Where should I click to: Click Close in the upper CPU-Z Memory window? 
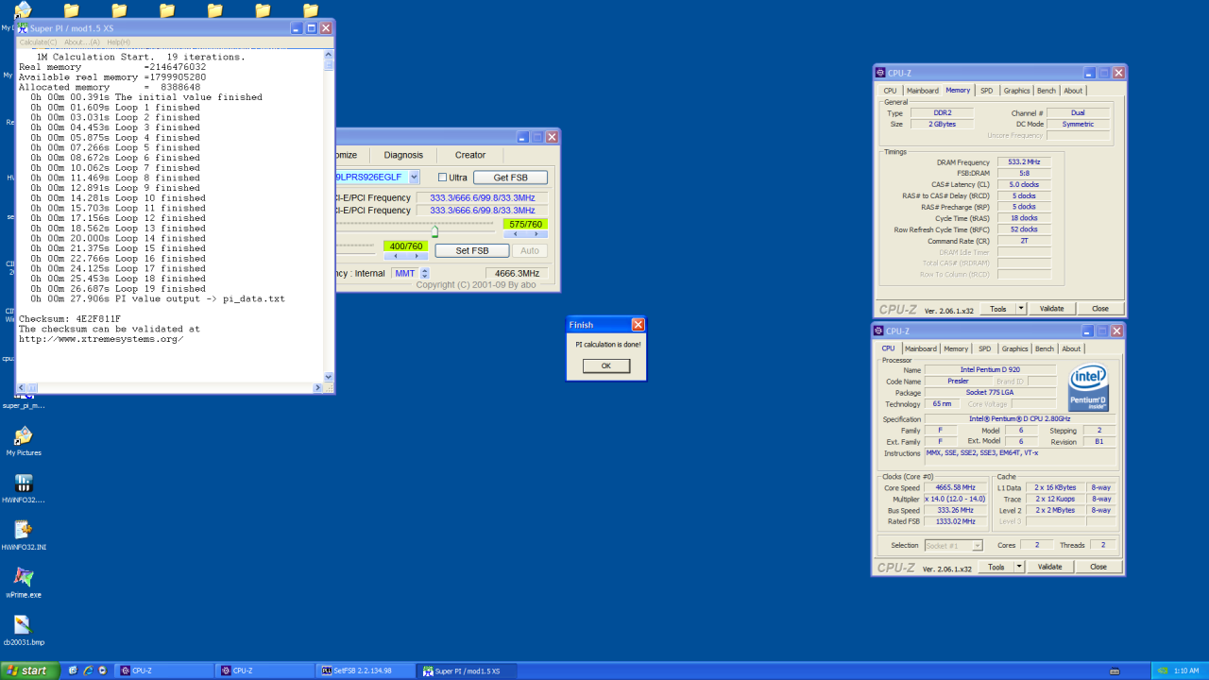click(x=1100, y=309)
